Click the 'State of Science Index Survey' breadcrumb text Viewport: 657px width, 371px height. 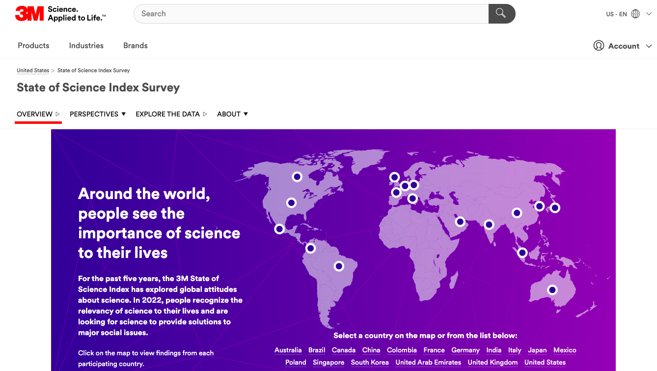(x=94, y=70)
